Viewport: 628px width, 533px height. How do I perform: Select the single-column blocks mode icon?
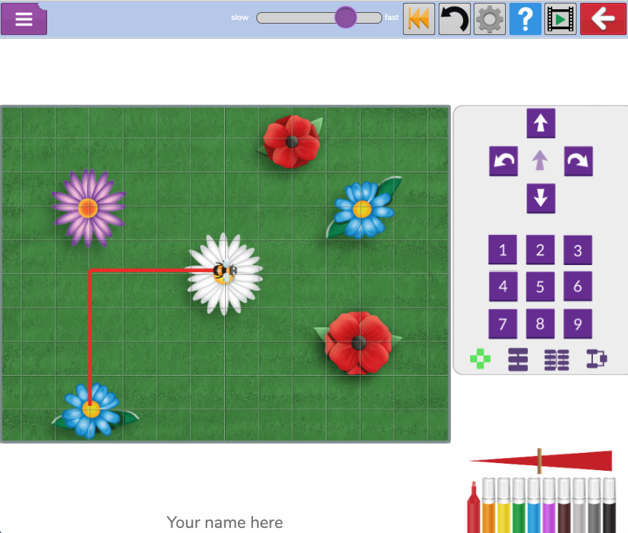(x=518, y=359)
